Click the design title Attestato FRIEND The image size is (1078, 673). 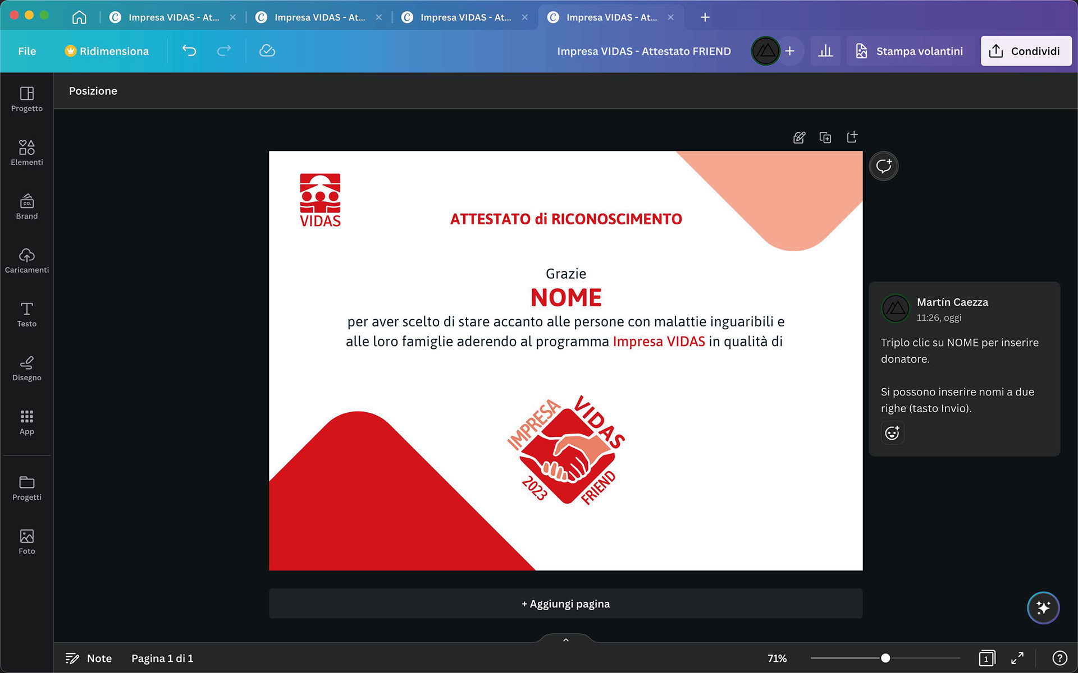pos(644,51)
